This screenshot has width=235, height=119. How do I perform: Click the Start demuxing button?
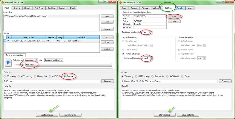tap(47, 115)
